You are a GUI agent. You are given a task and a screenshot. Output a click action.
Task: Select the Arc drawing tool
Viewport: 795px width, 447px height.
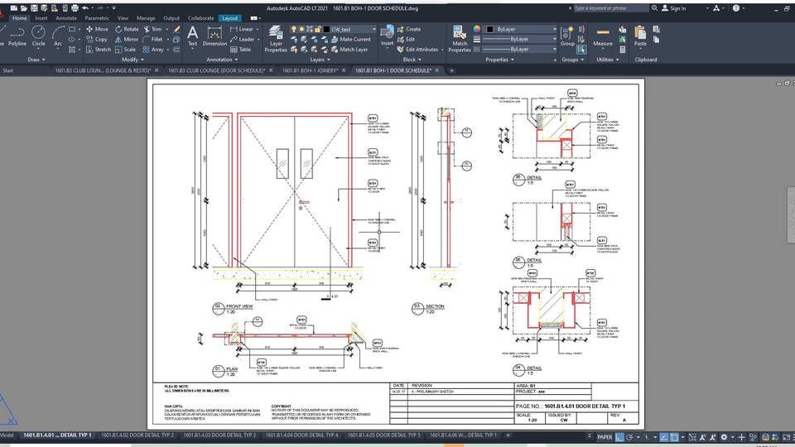pyautogui.click(x=58, y=36)
